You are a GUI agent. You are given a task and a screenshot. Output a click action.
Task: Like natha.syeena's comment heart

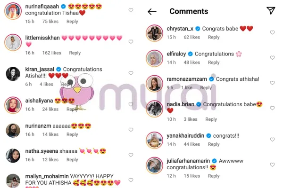tap(131, 155)
